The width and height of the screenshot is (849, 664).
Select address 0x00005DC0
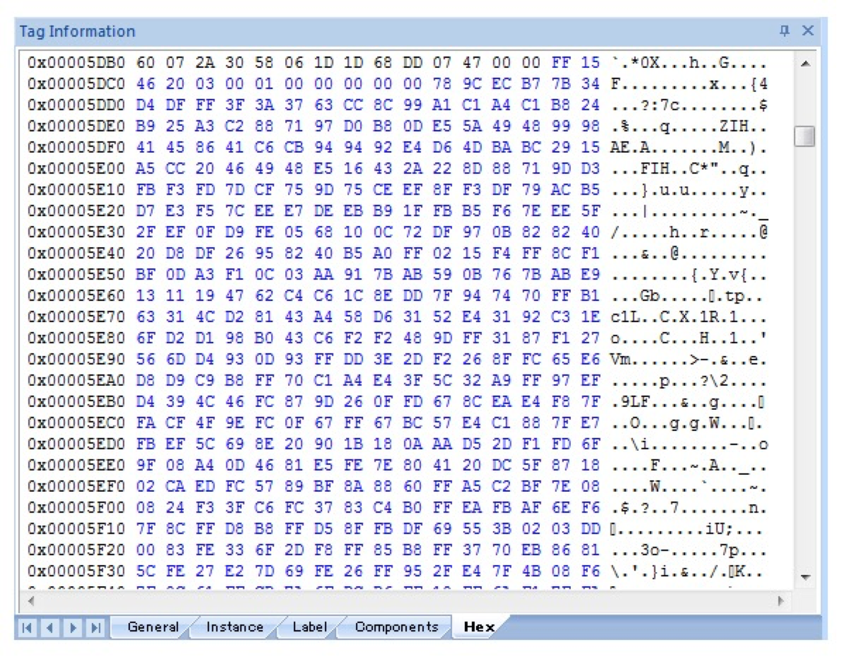(x=76, y=84)
